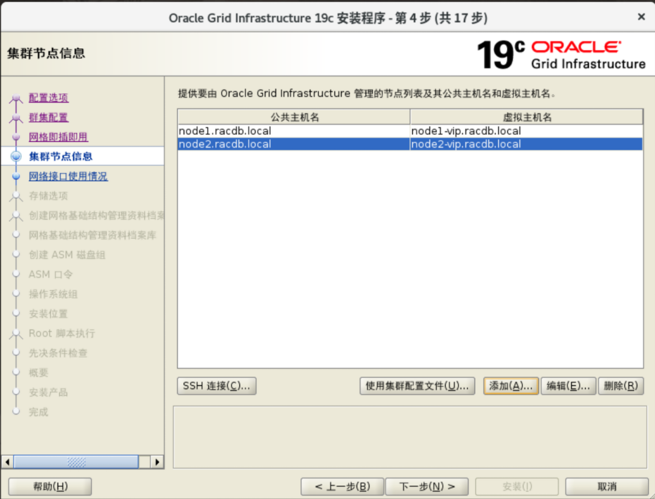Click the 虚拟主机名 column header
The image size is (655, 499).
(527, 117)
